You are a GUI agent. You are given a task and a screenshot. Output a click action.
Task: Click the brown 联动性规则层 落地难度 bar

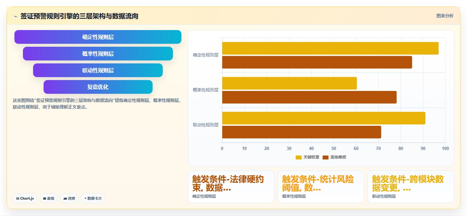[x=302, y=132]
